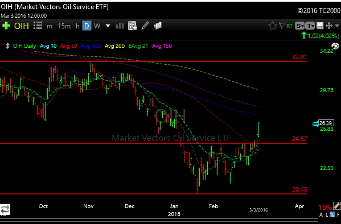Click the 24.57 red line price label
The image size is (341, 224).
[299, 139]
